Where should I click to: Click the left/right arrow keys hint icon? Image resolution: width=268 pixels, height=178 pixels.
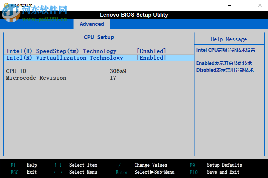coord(58,172)
